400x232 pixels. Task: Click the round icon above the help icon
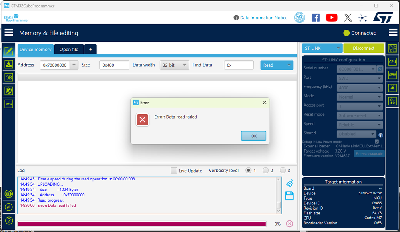coord(9,207)
